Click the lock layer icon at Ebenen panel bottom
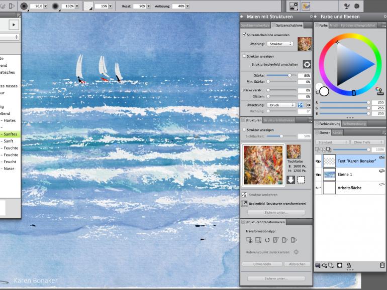387x290 pixels. tap(348, 265)
